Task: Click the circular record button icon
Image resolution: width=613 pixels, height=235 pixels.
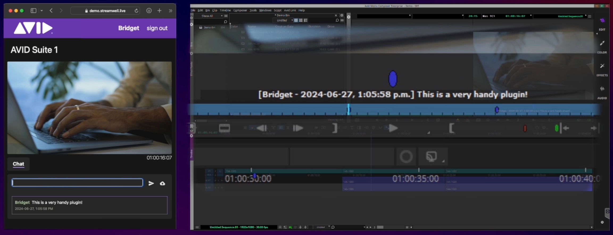Action: click(x=406, y=156)
